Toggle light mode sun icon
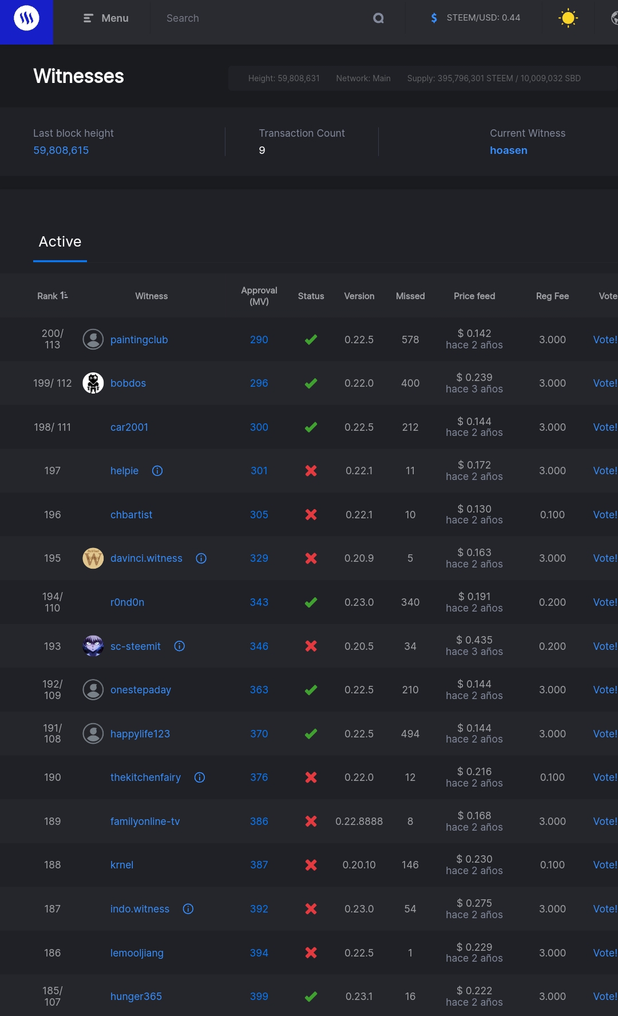 [568, 18]
